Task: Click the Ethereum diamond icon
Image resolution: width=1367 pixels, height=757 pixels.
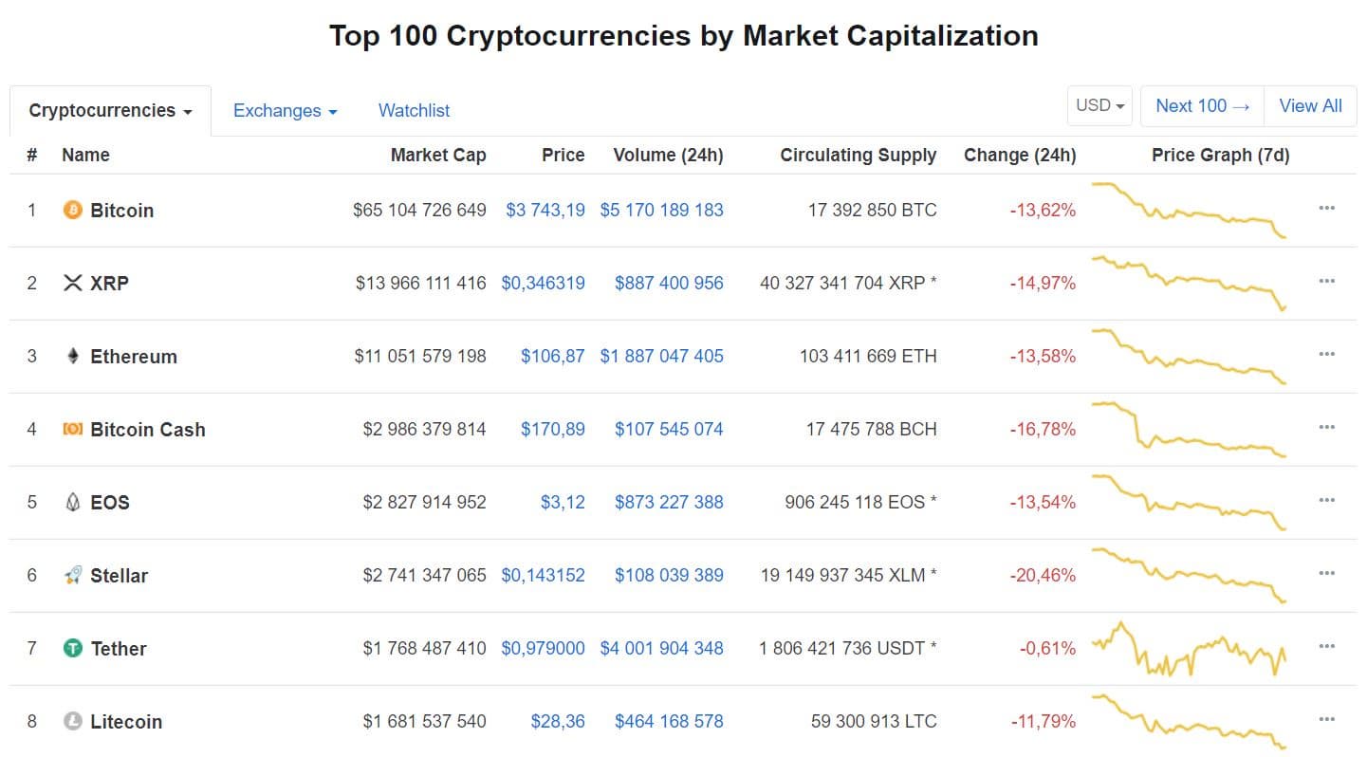Action: click(71, 356)
